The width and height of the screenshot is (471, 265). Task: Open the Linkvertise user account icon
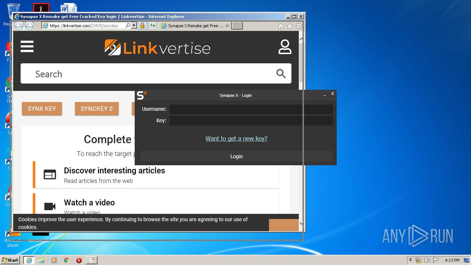point(285,47)
